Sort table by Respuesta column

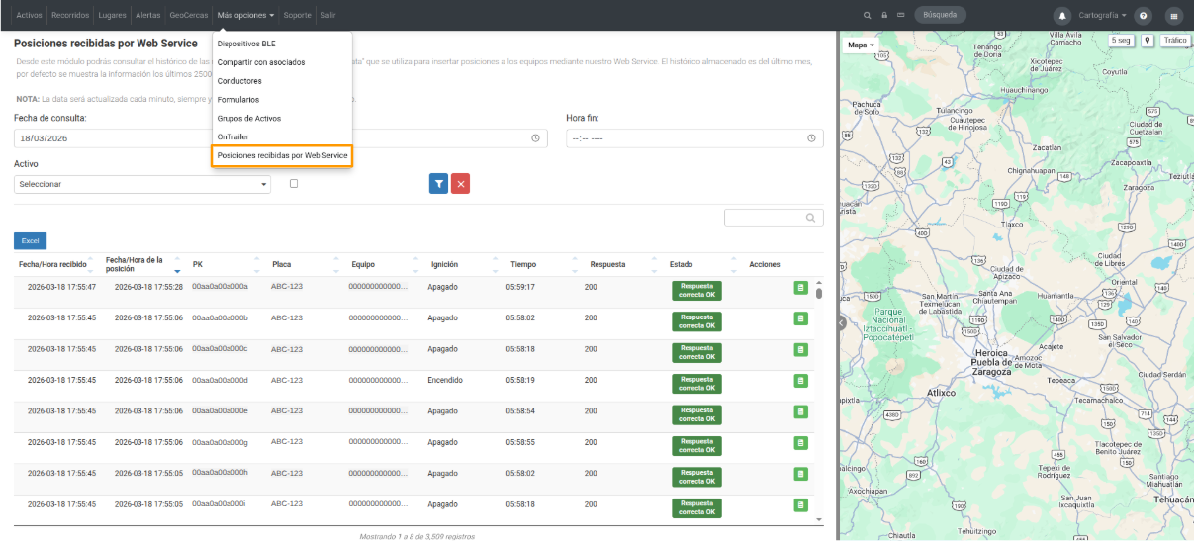tap(623, 264)
